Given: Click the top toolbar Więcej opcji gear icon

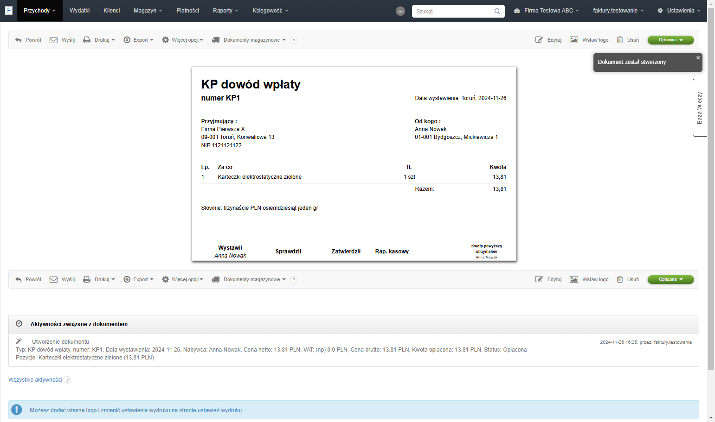Looking at the screenshot, I should [x=165, y=40].
